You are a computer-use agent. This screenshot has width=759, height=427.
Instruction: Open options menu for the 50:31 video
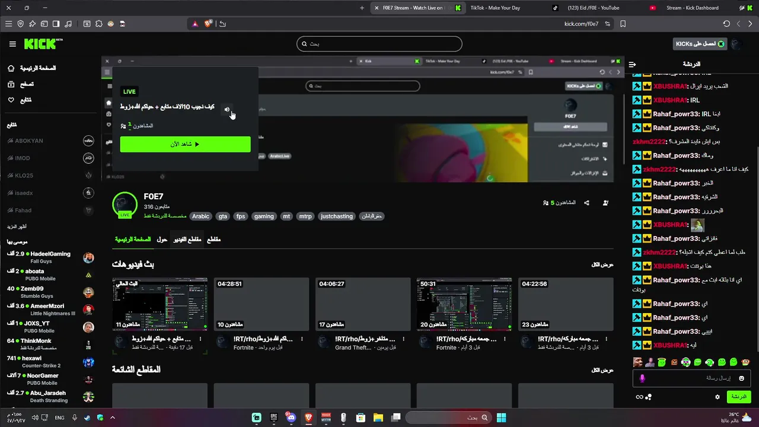[505, 339]
